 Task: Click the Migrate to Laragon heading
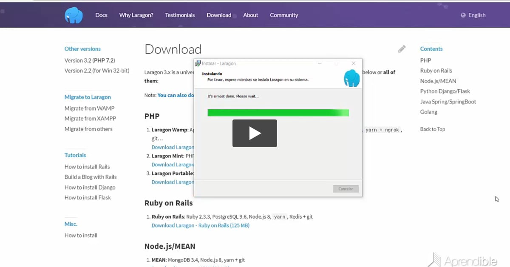click(88, 97)
